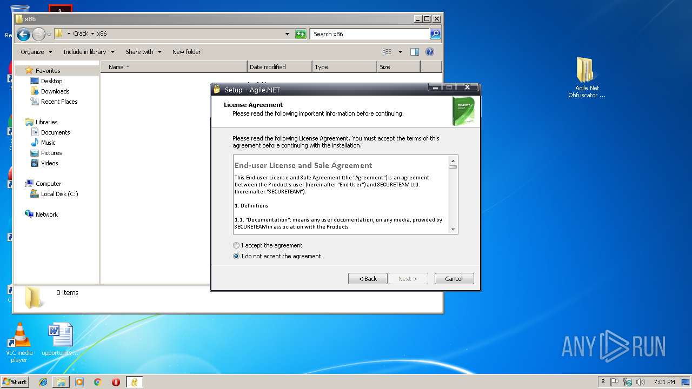The image size is (692, 389).
Task: Sort by Date modified column
Action: click(280, 67)
